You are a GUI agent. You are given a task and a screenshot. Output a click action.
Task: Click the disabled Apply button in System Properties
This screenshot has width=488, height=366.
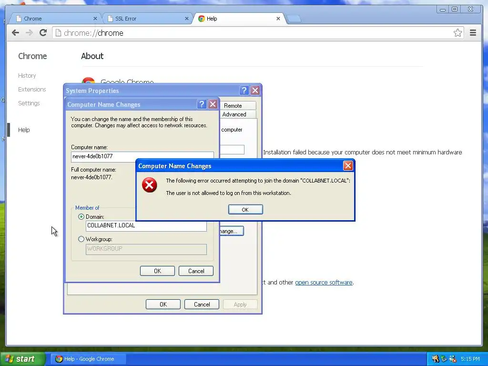click(240, 304)
